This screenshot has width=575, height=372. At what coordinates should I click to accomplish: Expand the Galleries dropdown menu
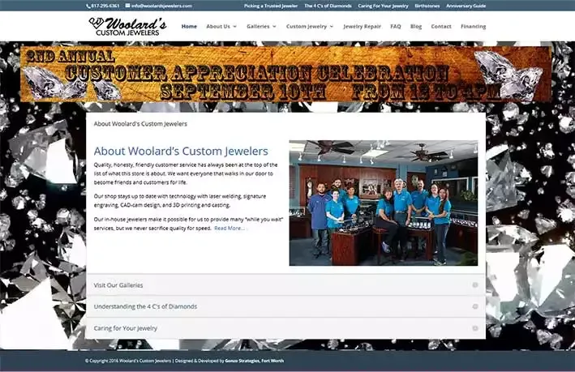[x=261, y=27]
